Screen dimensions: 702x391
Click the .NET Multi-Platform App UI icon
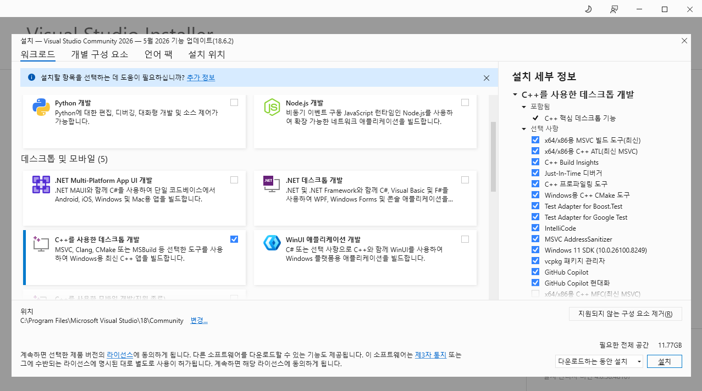pos(41,185)
